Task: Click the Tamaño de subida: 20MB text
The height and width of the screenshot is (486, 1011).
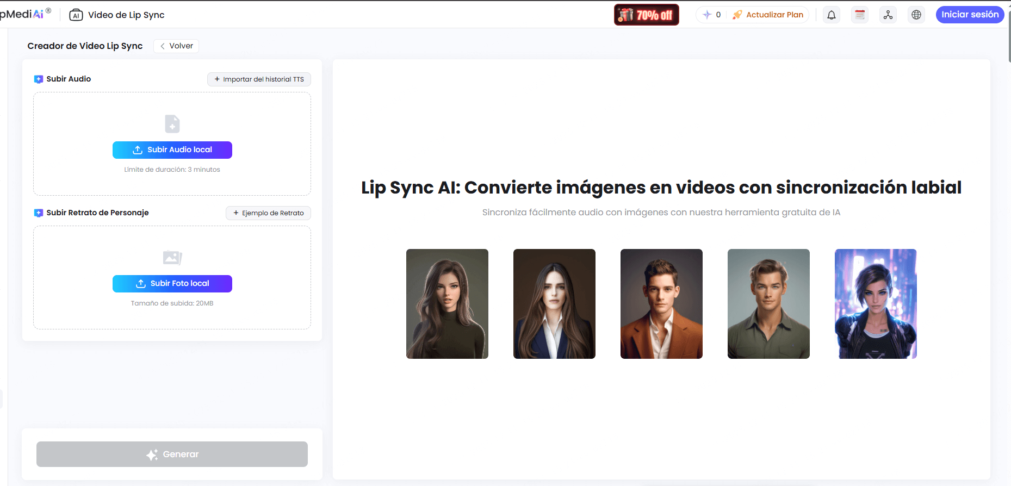Action: (172, 303)
